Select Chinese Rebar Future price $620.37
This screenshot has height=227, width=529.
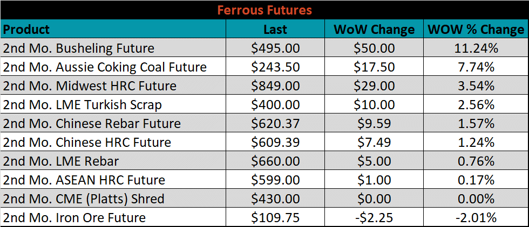click(x=275, y=123)
